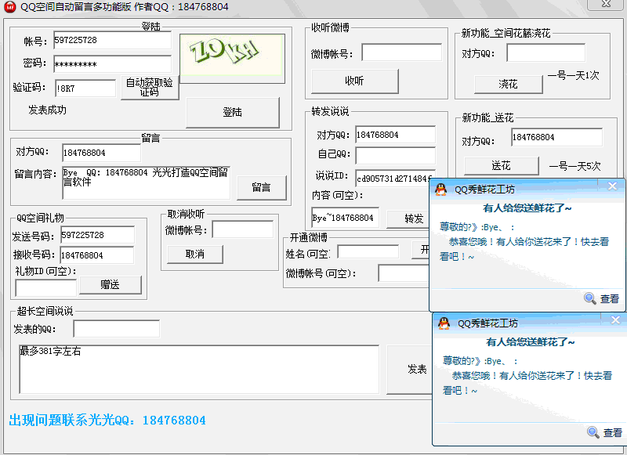The height and width of the screenshot is (455, 627).
Task: Click the penguin icon in lower QQ秀鲜花工坊 popup
Action: tap(444, 323)
